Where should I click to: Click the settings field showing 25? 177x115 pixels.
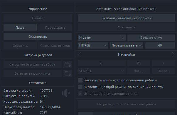139,63
